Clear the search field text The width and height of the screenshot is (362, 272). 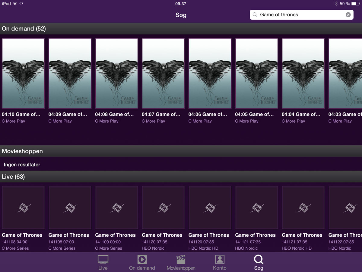tap(348, 15)
